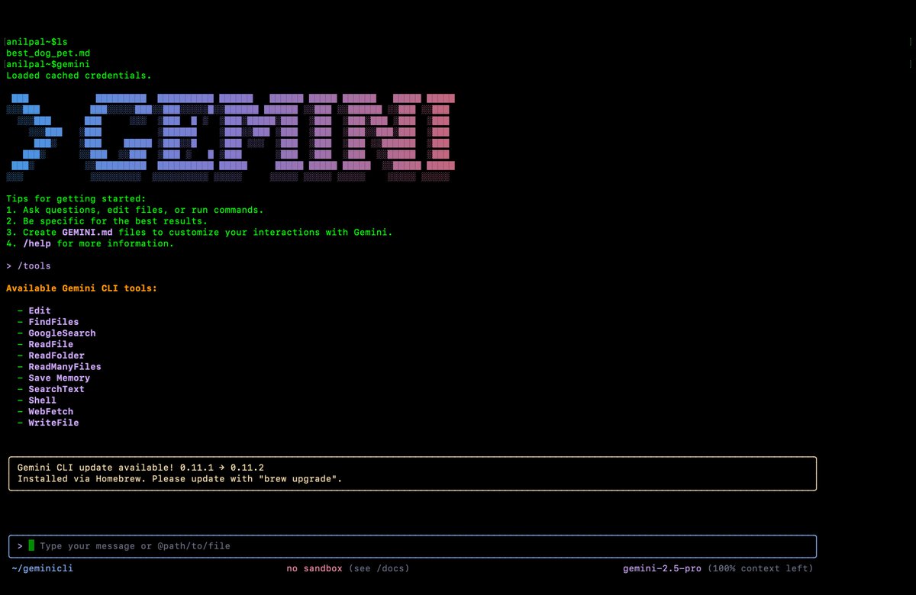Select the ReadFile tool entry
This screenshot has height=595, width=916.
50,344
